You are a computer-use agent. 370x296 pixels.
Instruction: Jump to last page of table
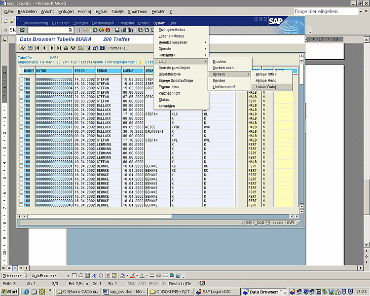coord(59,48)
